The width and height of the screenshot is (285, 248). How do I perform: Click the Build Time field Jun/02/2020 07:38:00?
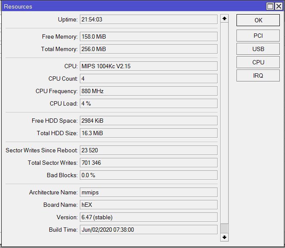click(x=149, y=230)
